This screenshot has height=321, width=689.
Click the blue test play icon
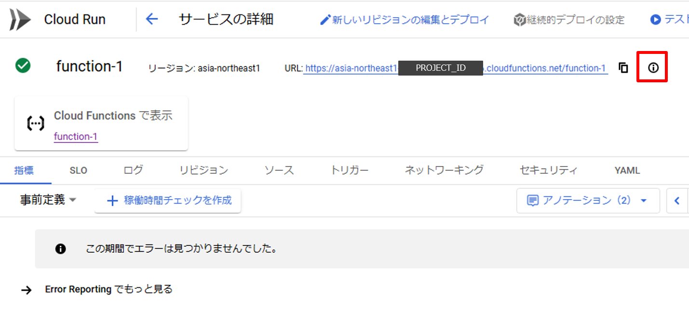point(655,20)
